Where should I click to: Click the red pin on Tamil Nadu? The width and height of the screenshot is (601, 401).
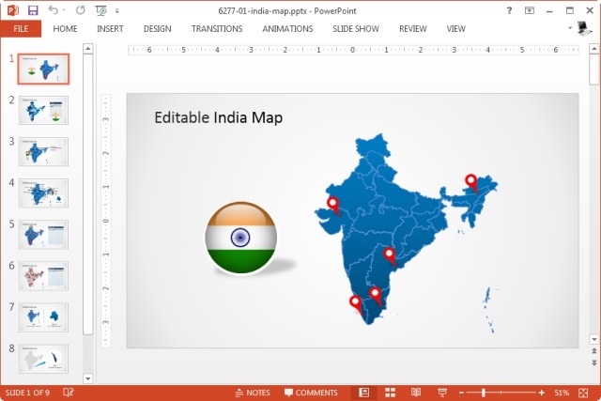pyautogui.click(x=376, y=297)
